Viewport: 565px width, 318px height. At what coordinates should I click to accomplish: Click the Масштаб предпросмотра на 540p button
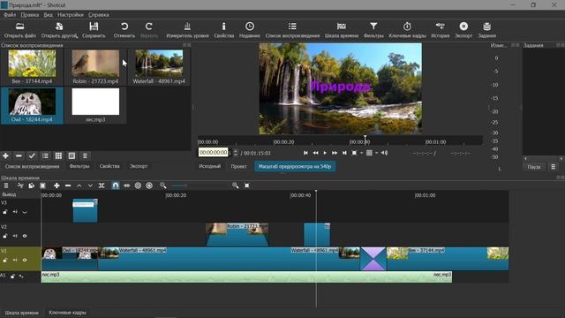(x=295, y=166)
